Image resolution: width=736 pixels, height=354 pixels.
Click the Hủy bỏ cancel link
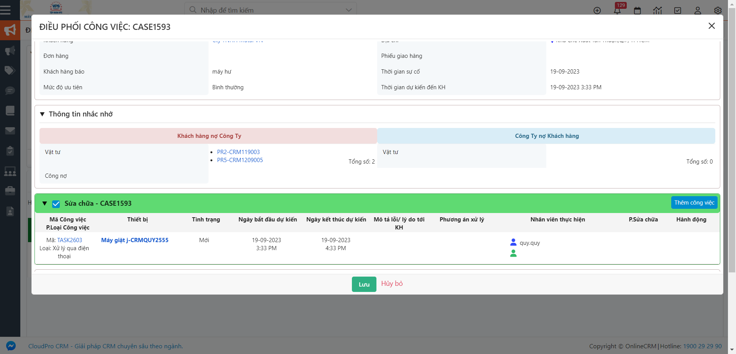click(x=392, y=284)
